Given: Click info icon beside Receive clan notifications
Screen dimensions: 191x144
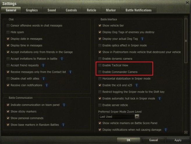Looking at the screenshot, I should pyautogui.click(x=47, y=85).
